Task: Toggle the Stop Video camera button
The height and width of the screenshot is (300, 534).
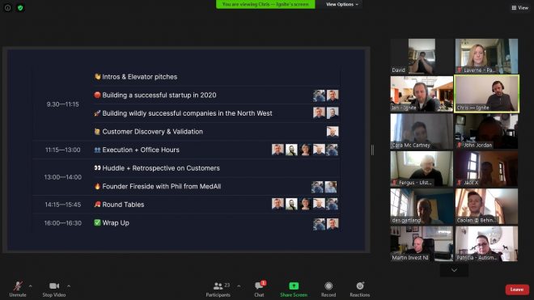Action: tap(54, 289)
